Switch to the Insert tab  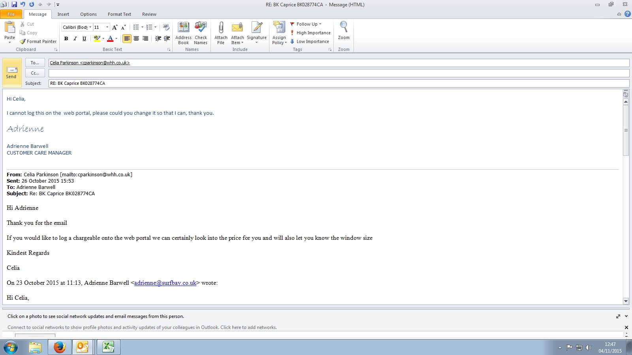[63, 14]
